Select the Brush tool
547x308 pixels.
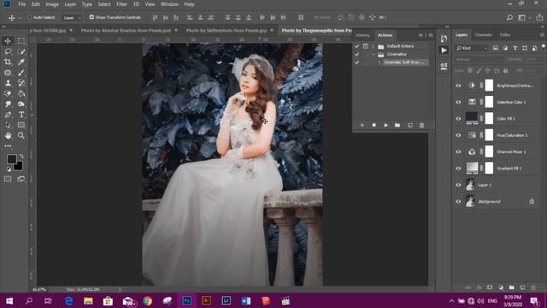[x=21, y=73]
